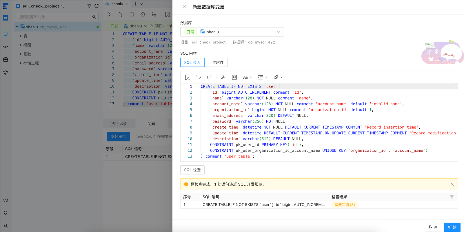The width and height of the screenshot is (464, 233).
Task: Click the 发起审批 button
Action: pos(118,136)
